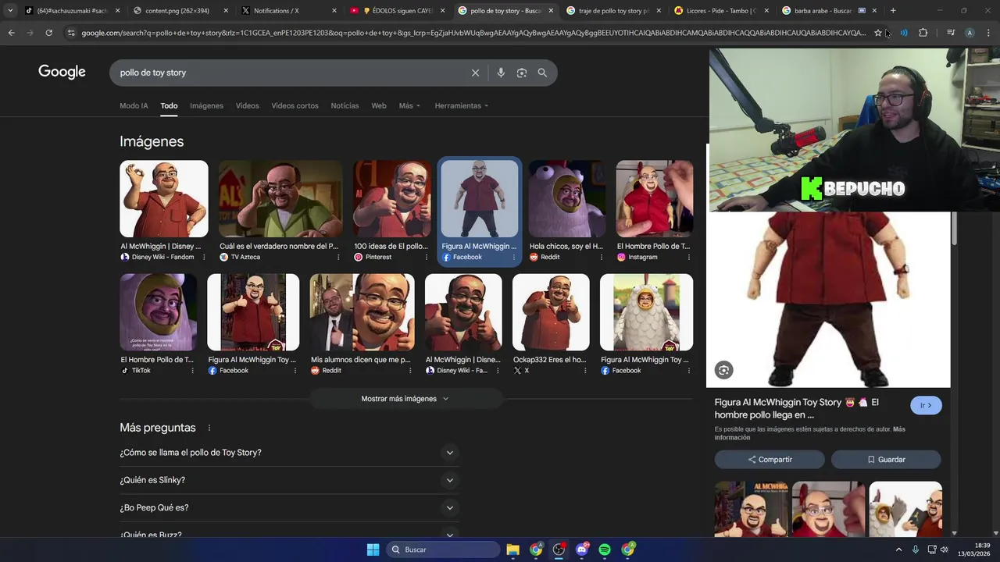Open options dots for Instagram image result
1000x562 pixels.
coord(689,257)
